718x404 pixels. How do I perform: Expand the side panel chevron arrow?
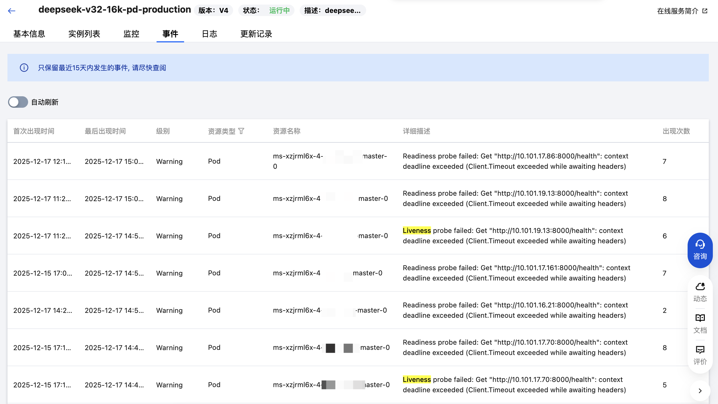click(x=700, y=391)
